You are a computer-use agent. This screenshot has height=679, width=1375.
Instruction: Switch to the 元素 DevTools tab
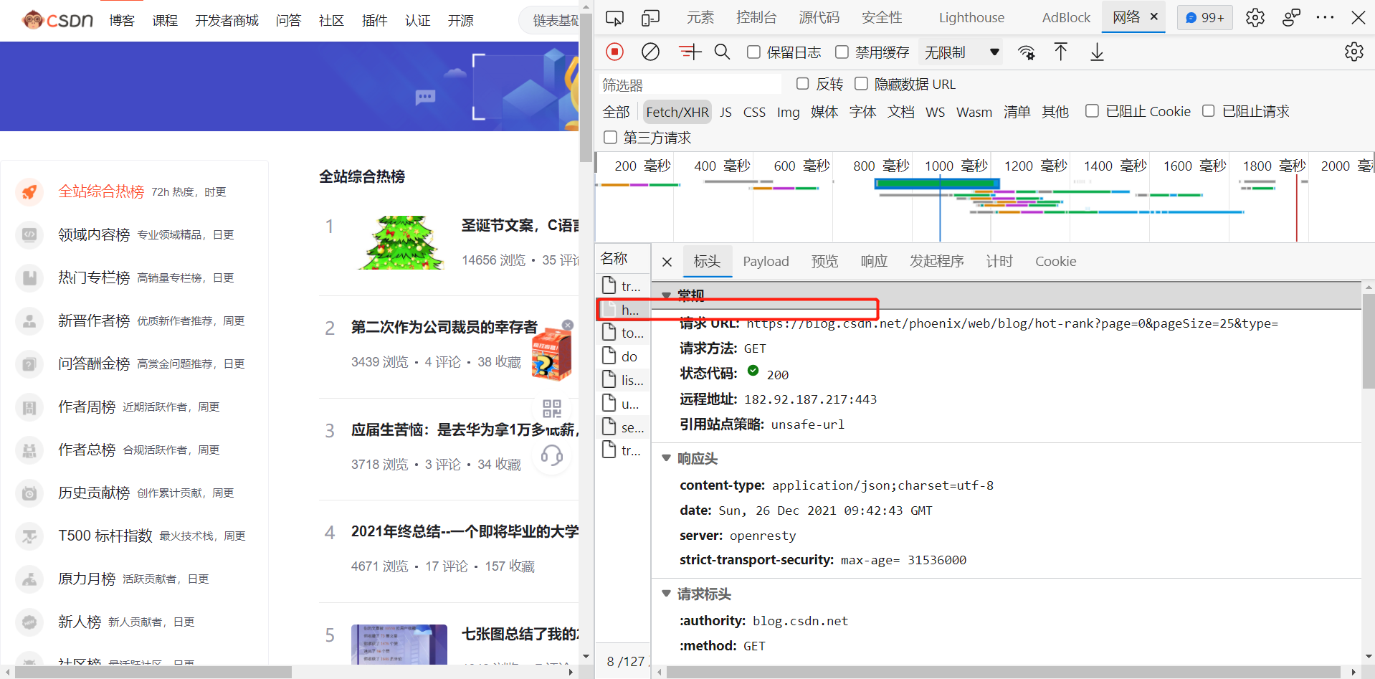(700, 17)
